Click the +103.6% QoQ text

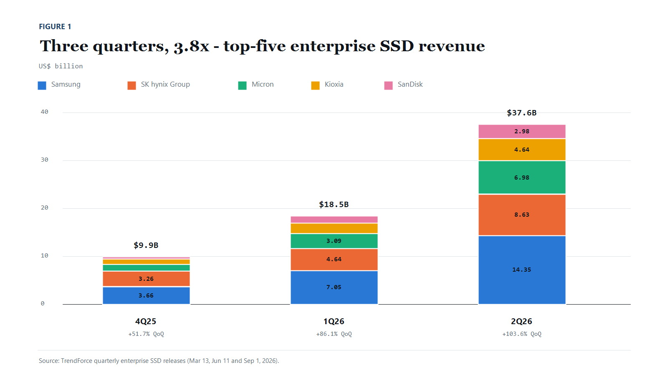[522, 334]
